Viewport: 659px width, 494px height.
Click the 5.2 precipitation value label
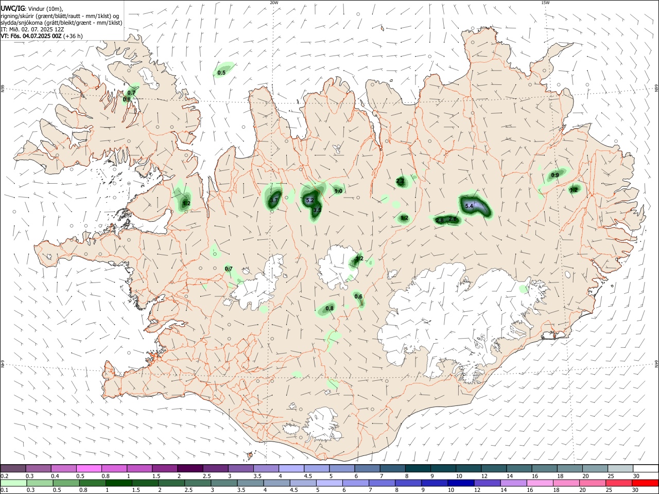coord(310,200)
